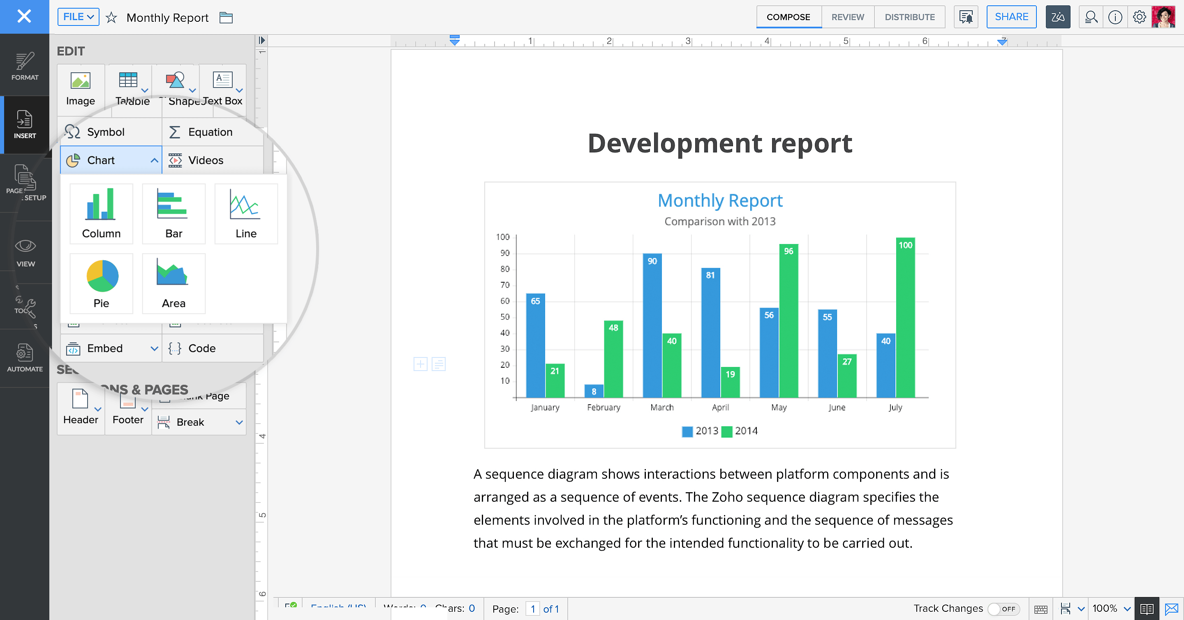Expand the Table options arrow

click(145, 90)
